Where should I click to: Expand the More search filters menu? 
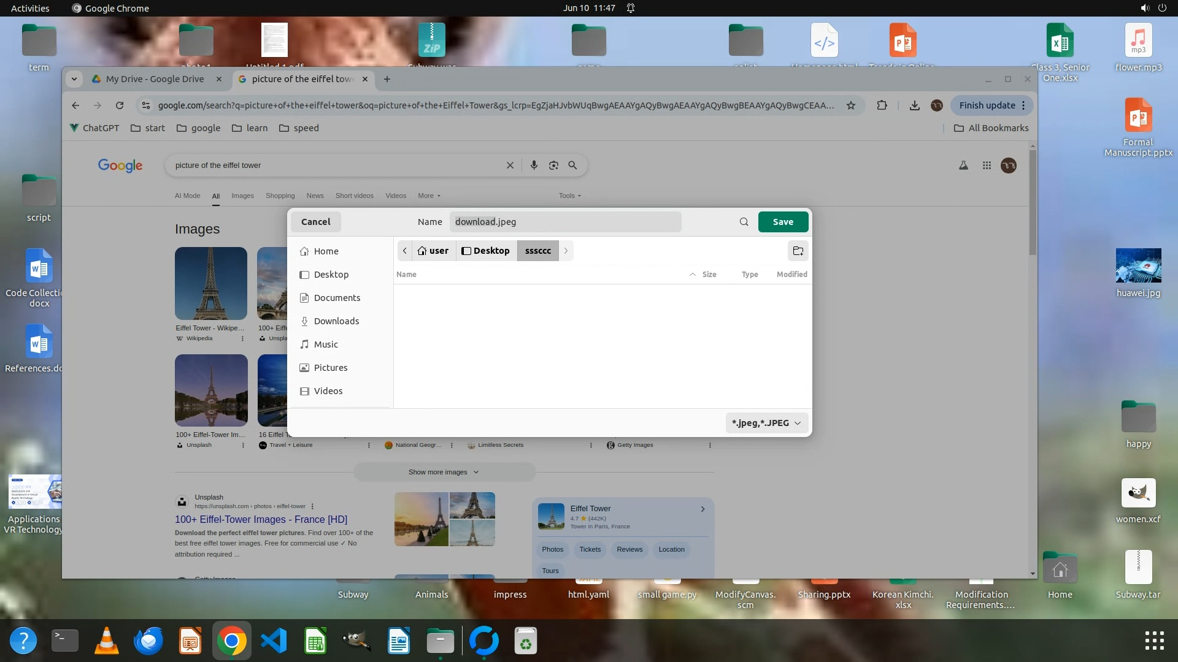point(429,196)
